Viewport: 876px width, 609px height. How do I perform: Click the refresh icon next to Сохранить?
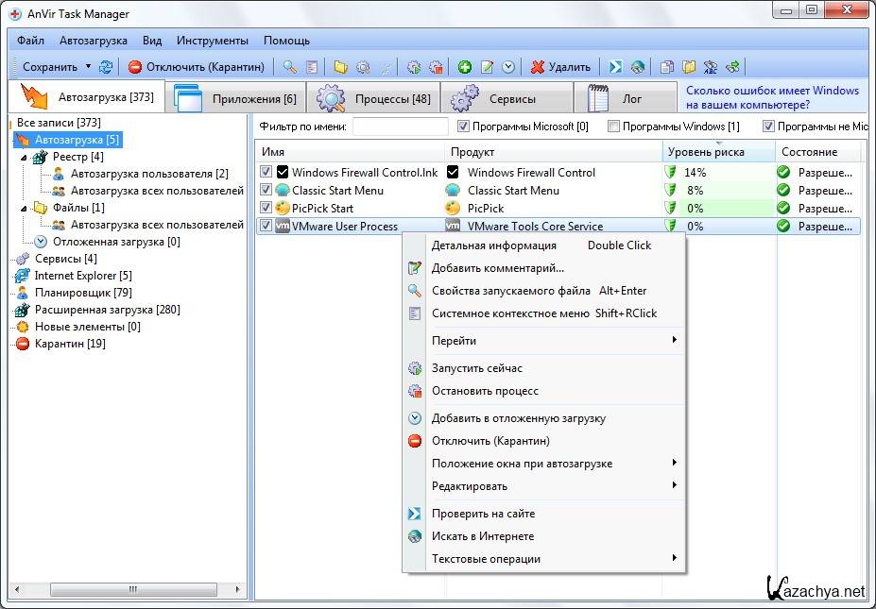click(x=106, y=67)
